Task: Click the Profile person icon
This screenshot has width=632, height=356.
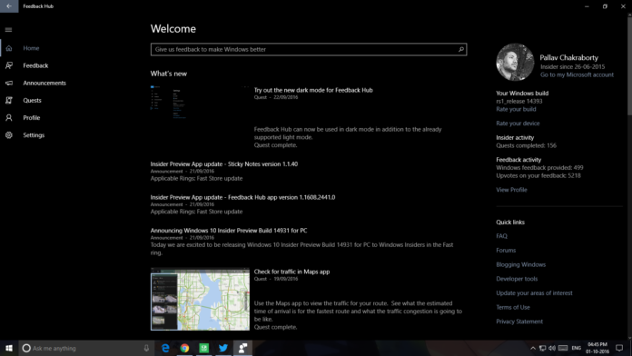Action: click(x=9, y=118)
